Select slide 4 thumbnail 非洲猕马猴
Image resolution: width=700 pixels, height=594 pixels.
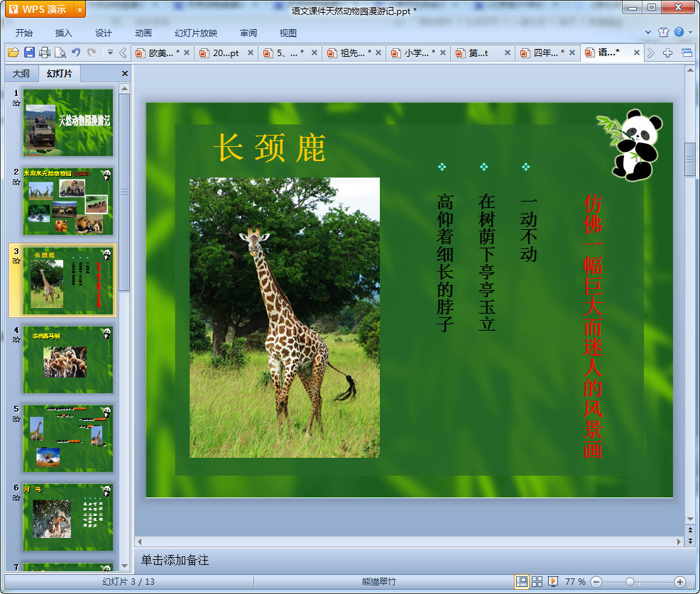pos(68,359)
